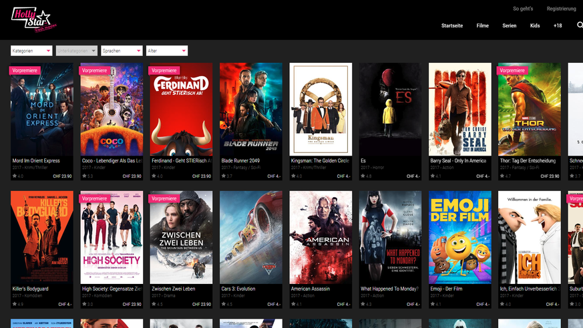Click star rating icon under Killer's Bodyguard
The width and height of the screenshot is (583, 328).
coord(15,304)
